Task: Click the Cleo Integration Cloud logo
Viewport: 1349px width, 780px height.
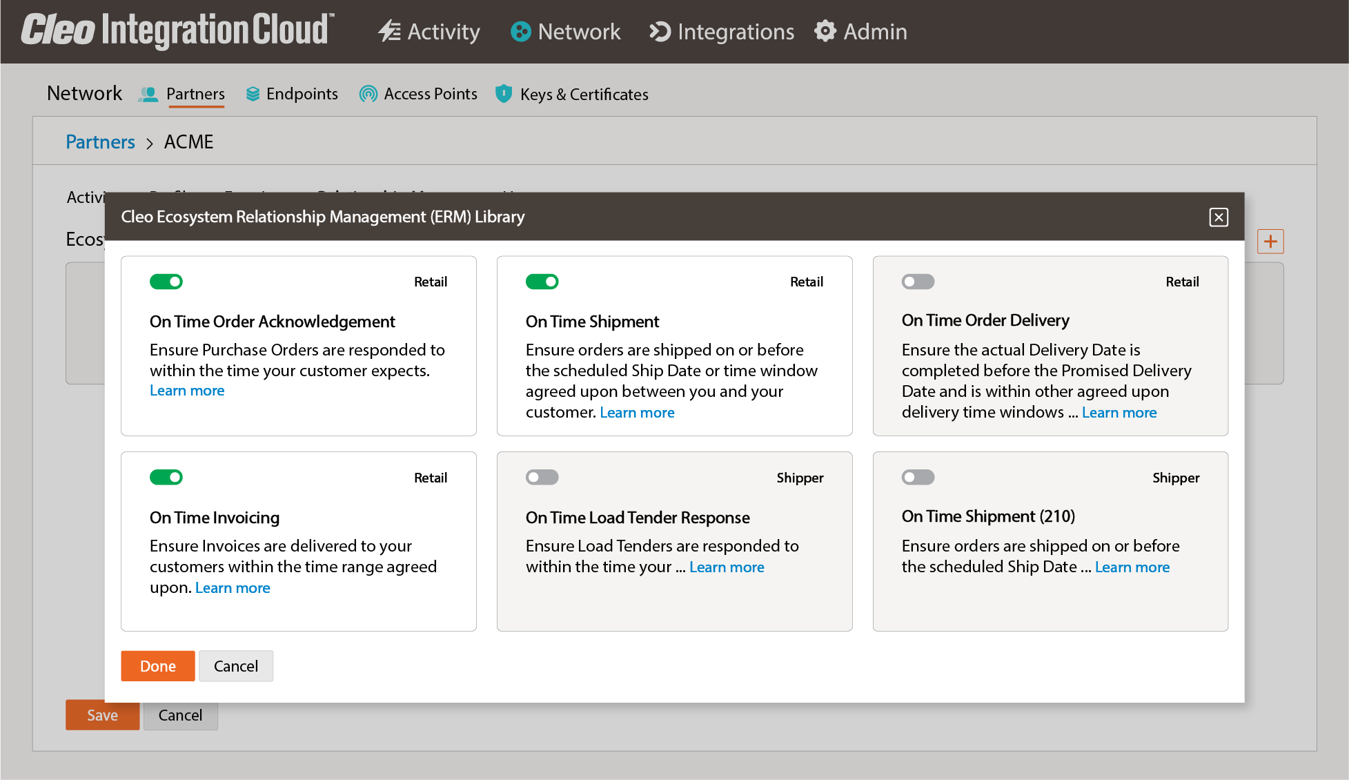Action: click(x=178, y=30)
